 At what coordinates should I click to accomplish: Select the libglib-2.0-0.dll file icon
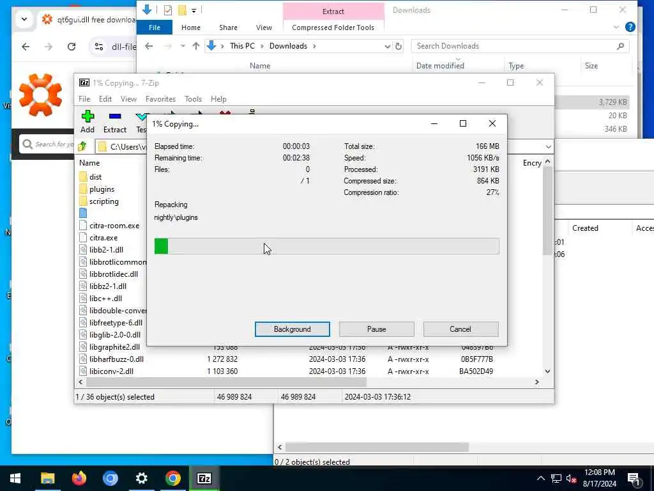point(83,335)
